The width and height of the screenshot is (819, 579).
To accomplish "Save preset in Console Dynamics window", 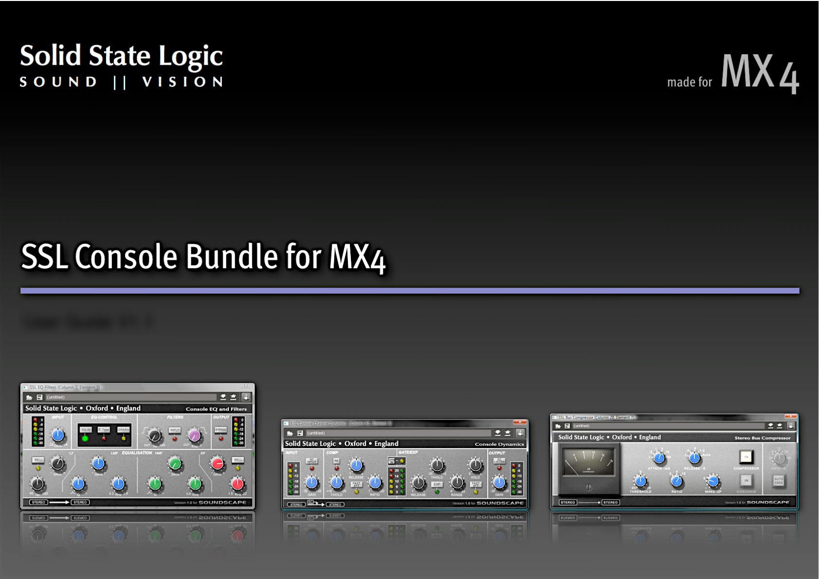I will click(300, 433).
